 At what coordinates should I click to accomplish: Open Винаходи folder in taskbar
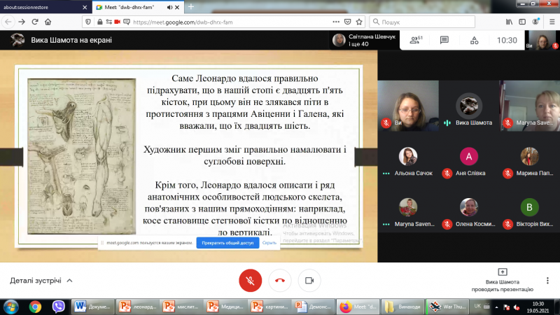(402, 307)
